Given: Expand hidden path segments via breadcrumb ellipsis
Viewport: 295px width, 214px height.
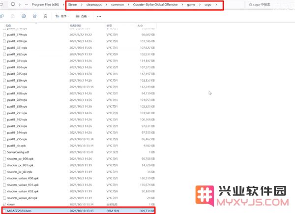Looking at the screenshot, I should pyautogui.click(x=27, y=4).
